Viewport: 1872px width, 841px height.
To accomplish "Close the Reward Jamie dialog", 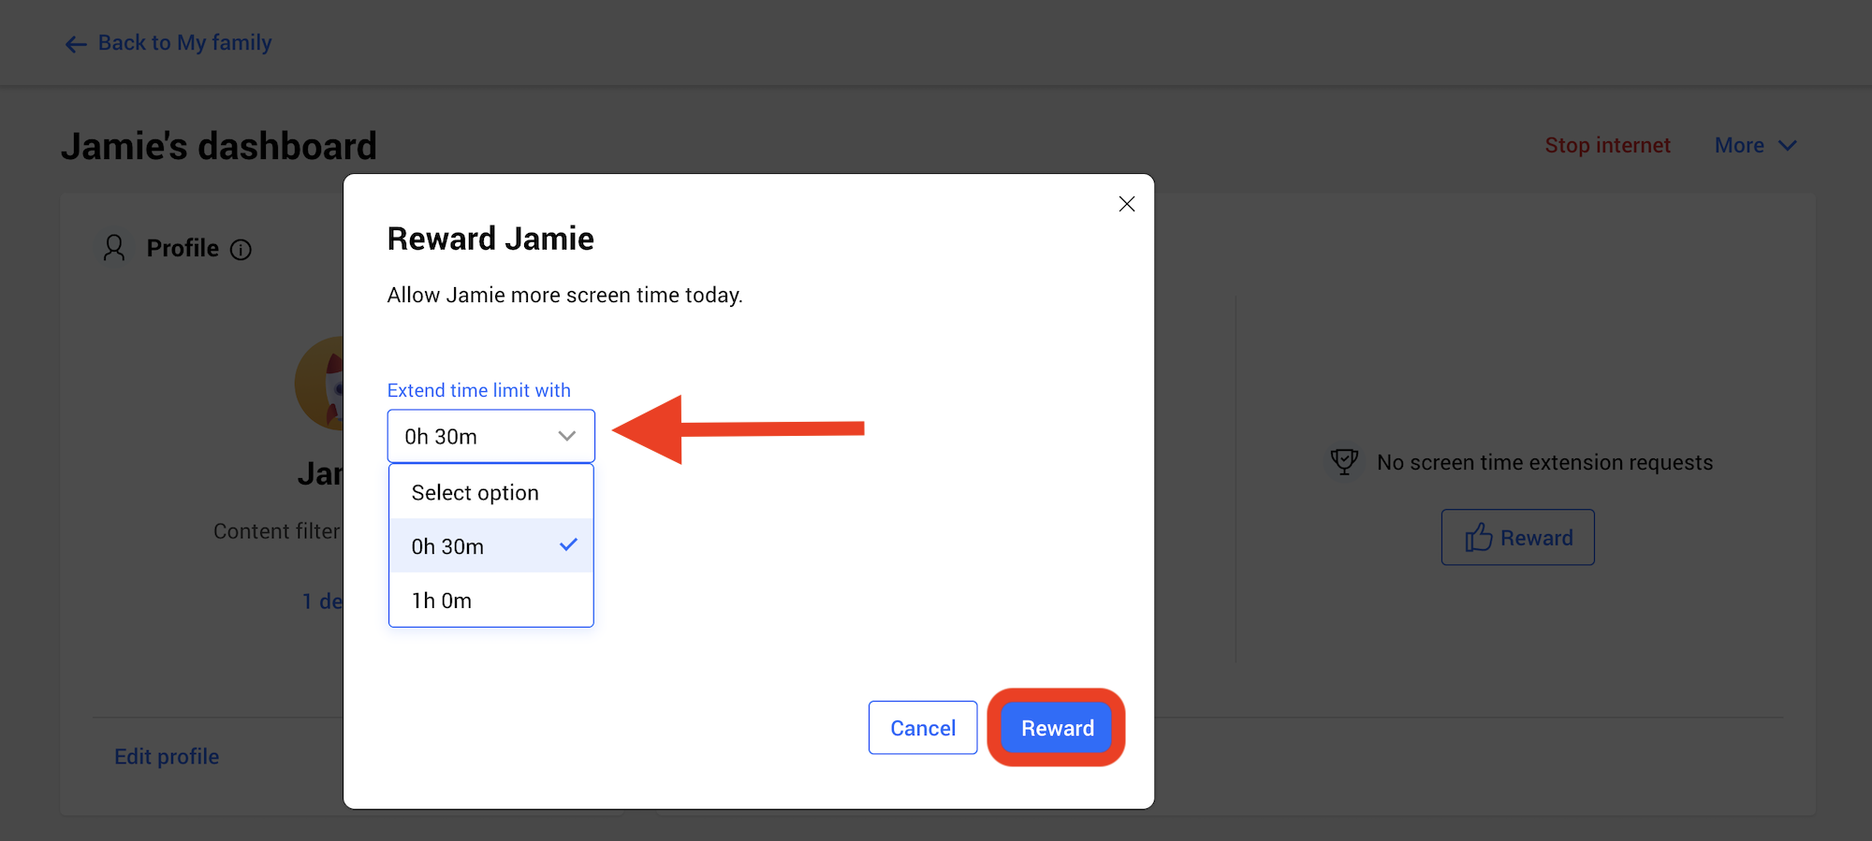I will point(1127,204).
